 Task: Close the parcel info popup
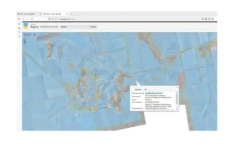point(177,87)
